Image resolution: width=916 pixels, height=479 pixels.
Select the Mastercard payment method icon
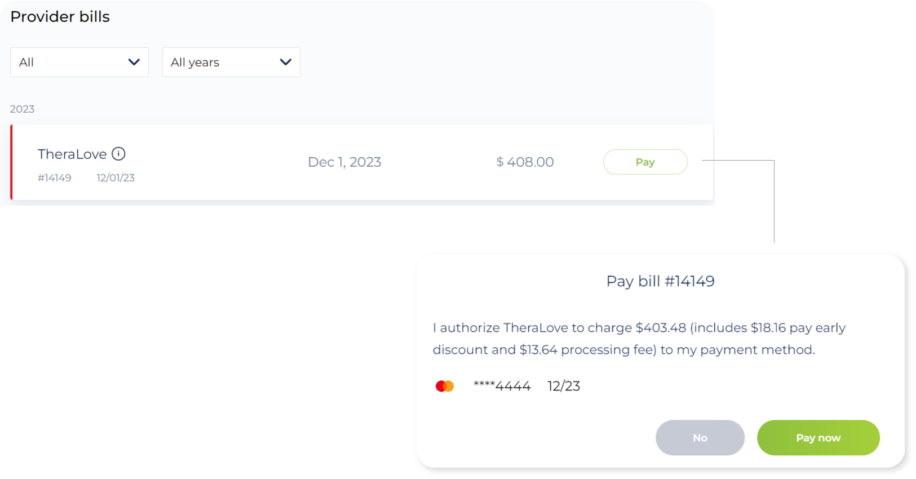tap(445, 385)
